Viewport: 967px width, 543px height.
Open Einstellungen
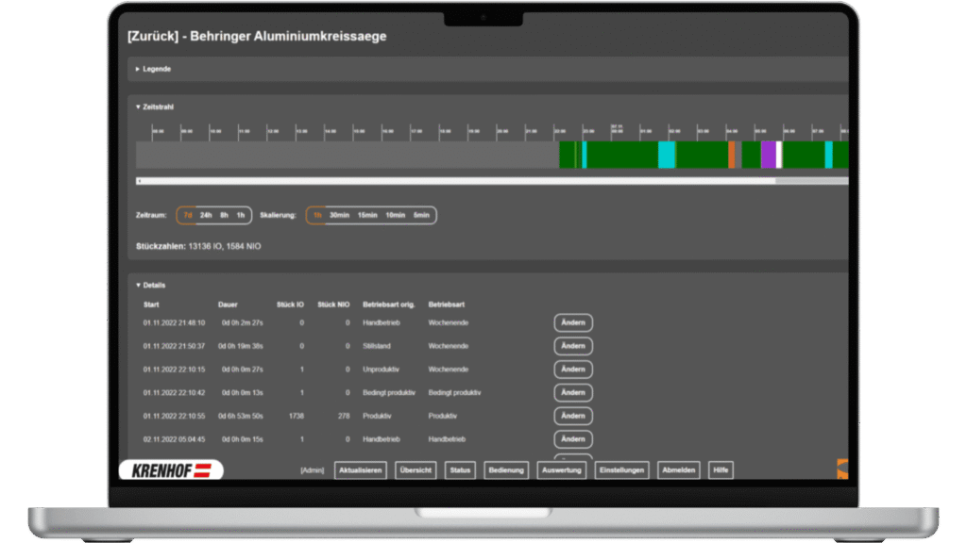point(621,470)
